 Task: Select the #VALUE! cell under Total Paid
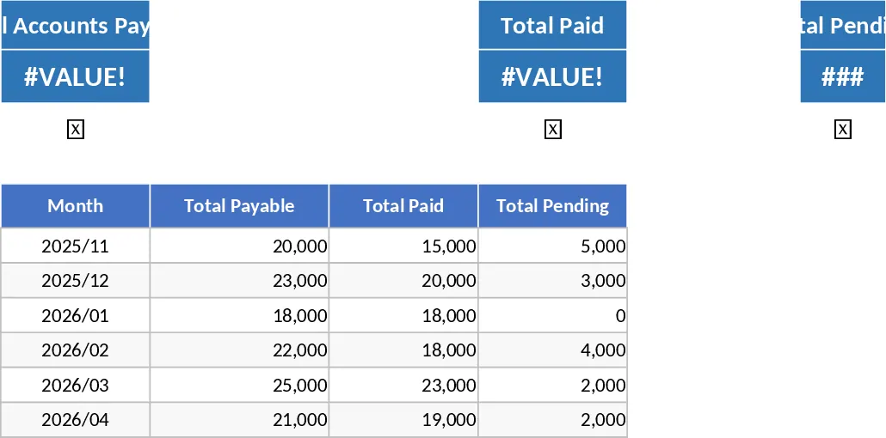(552, 76)
